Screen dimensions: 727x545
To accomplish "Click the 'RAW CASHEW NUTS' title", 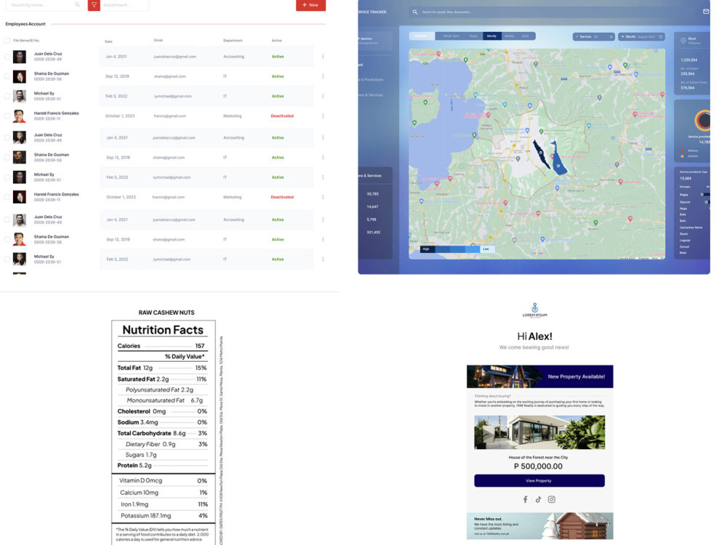I will [166, 312].
